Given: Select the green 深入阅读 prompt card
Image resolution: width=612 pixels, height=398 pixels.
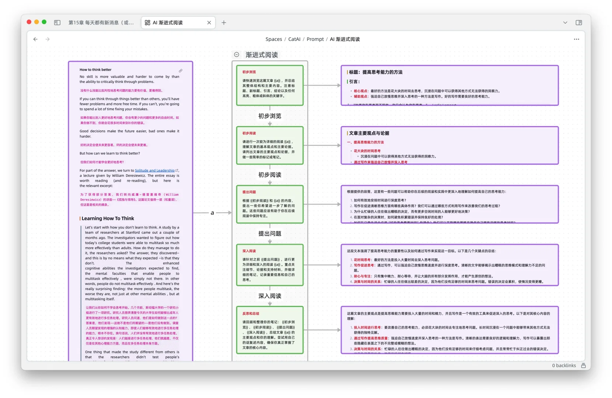Looking at the screenshot, I should (x=270, y=265).
